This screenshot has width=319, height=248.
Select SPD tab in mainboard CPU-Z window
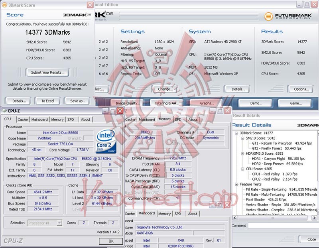[x=177, y=214]
